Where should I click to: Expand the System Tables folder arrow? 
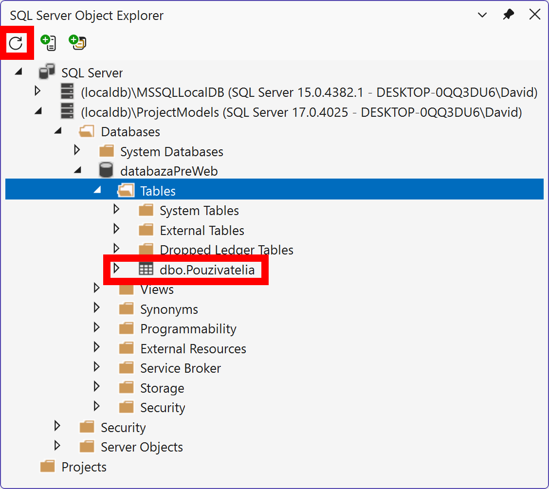[x=117, y=209]
